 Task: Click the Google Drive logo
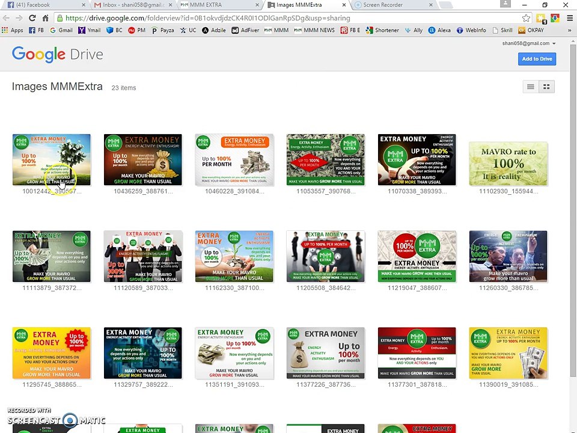click(58, 55)
